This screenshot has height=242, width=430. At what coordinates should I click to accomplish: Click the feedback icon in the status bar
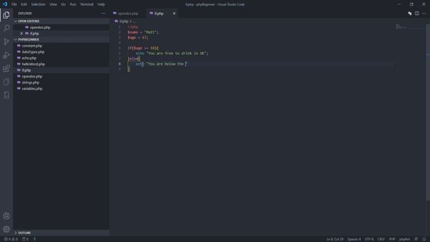click(417, 239)
